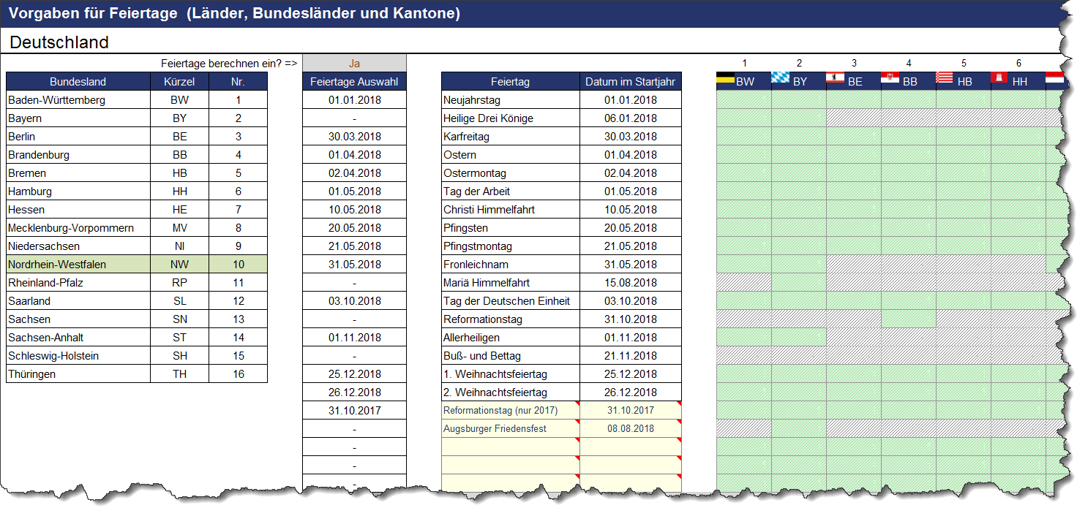
Task: Click the BW column label in matrix header
Action: 745,81
